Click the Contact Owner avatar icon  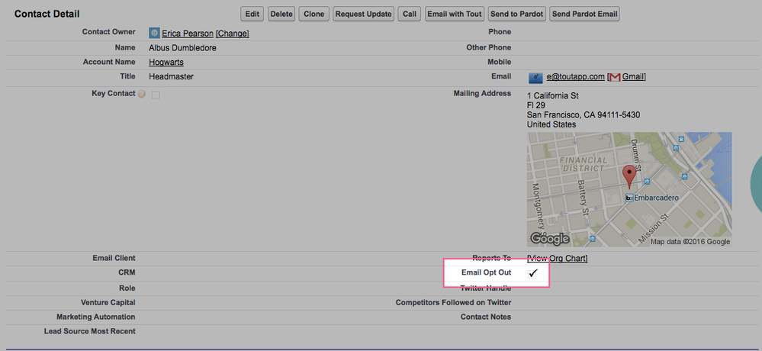pyautogui.click(x=154, y=33)
